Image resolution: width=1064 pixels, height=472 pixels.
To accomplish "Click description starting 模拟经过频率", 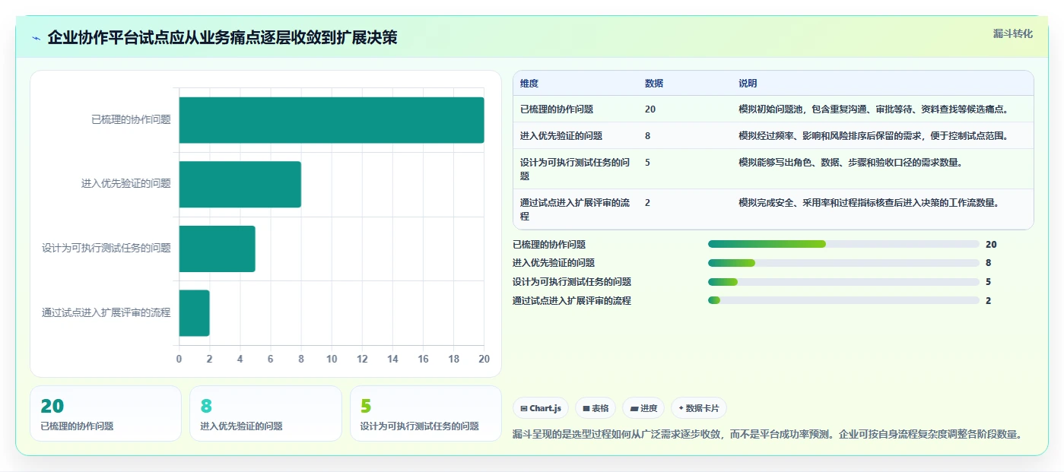I will 874,136.
